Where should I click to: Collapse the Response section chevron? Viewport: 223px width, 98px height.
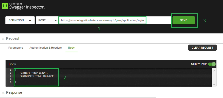pyautogui.click(x=3, y=93)
